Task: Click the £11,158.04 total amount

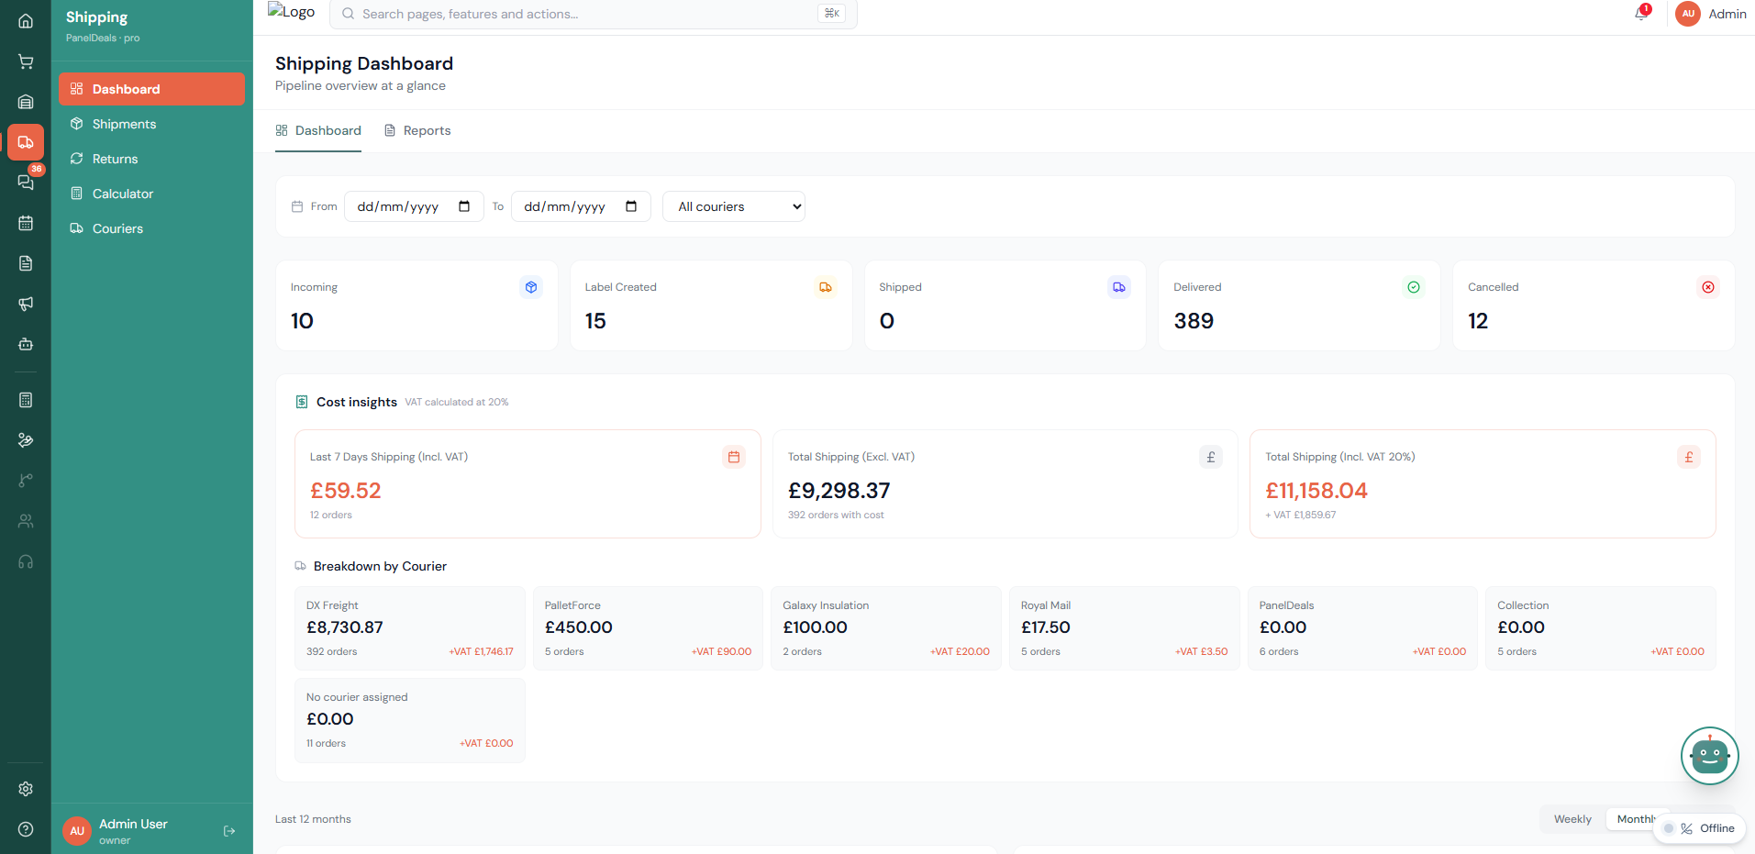Action: (1316, 491)
